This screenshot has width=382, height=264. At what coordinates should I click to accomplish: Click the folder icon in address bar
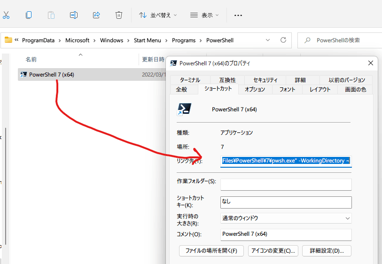[x=8, y=40]
